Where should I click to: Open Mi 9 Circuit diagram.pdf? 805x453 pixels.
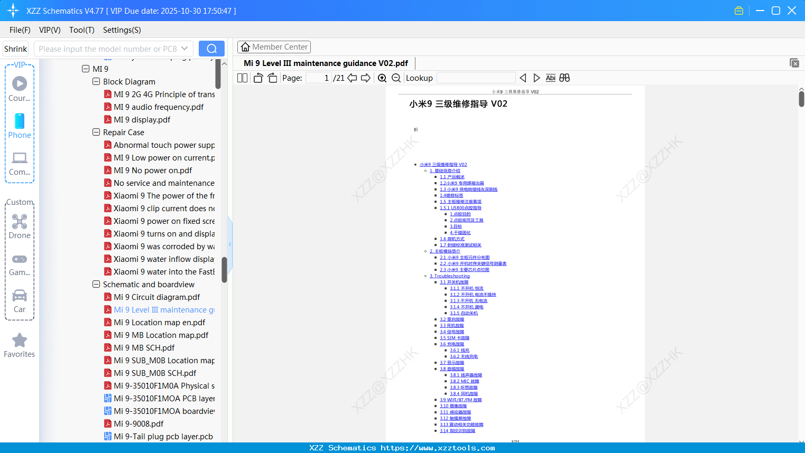[x=157, y=297]
